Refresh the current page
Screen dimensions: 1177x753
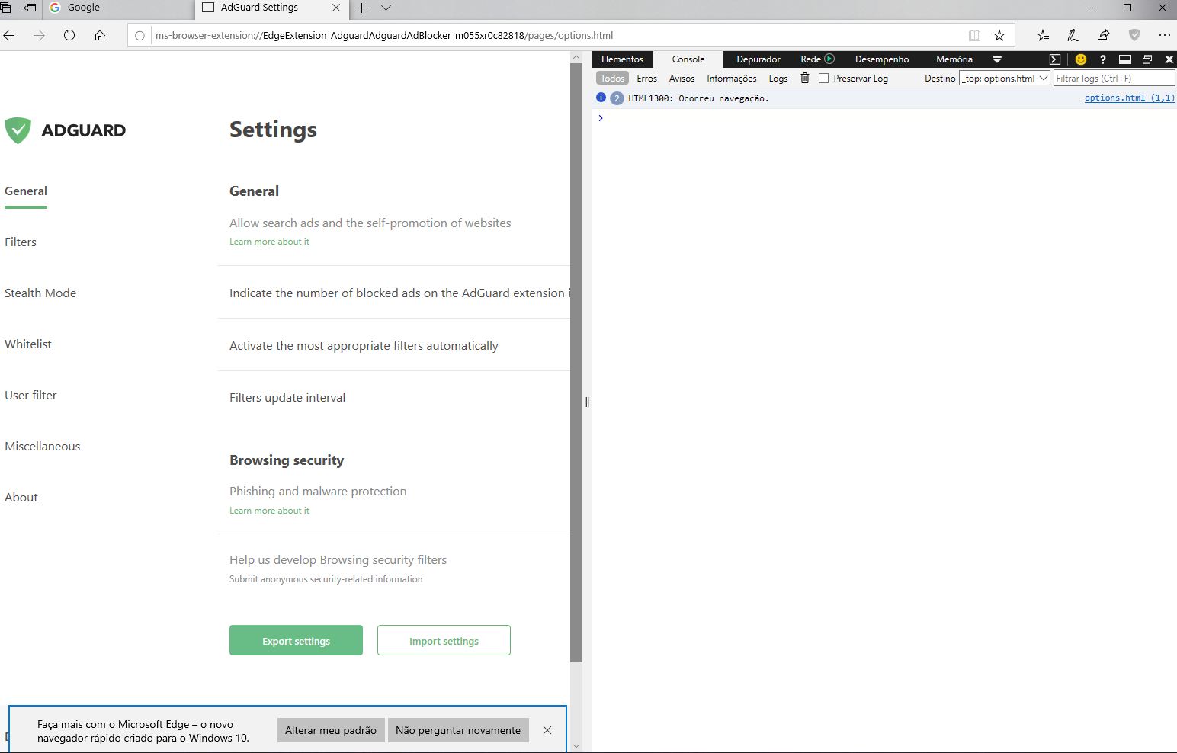click(69, 35)
